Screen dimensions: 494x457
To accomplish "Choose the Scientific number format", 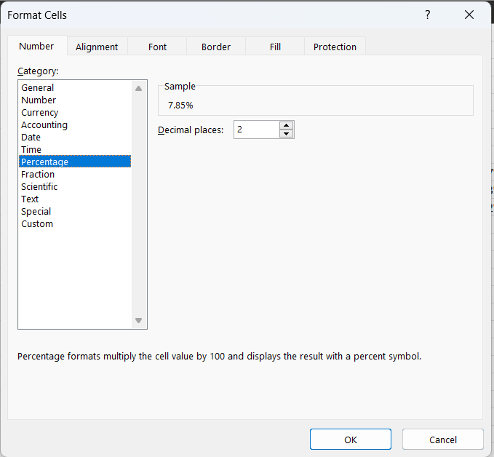I will pyautogui.click(x=39, y=187).
